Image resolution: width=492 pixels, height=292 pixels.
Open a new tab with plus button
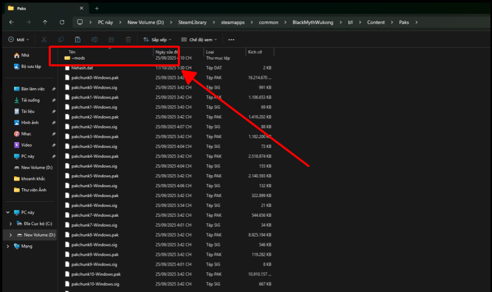point(97,8)
